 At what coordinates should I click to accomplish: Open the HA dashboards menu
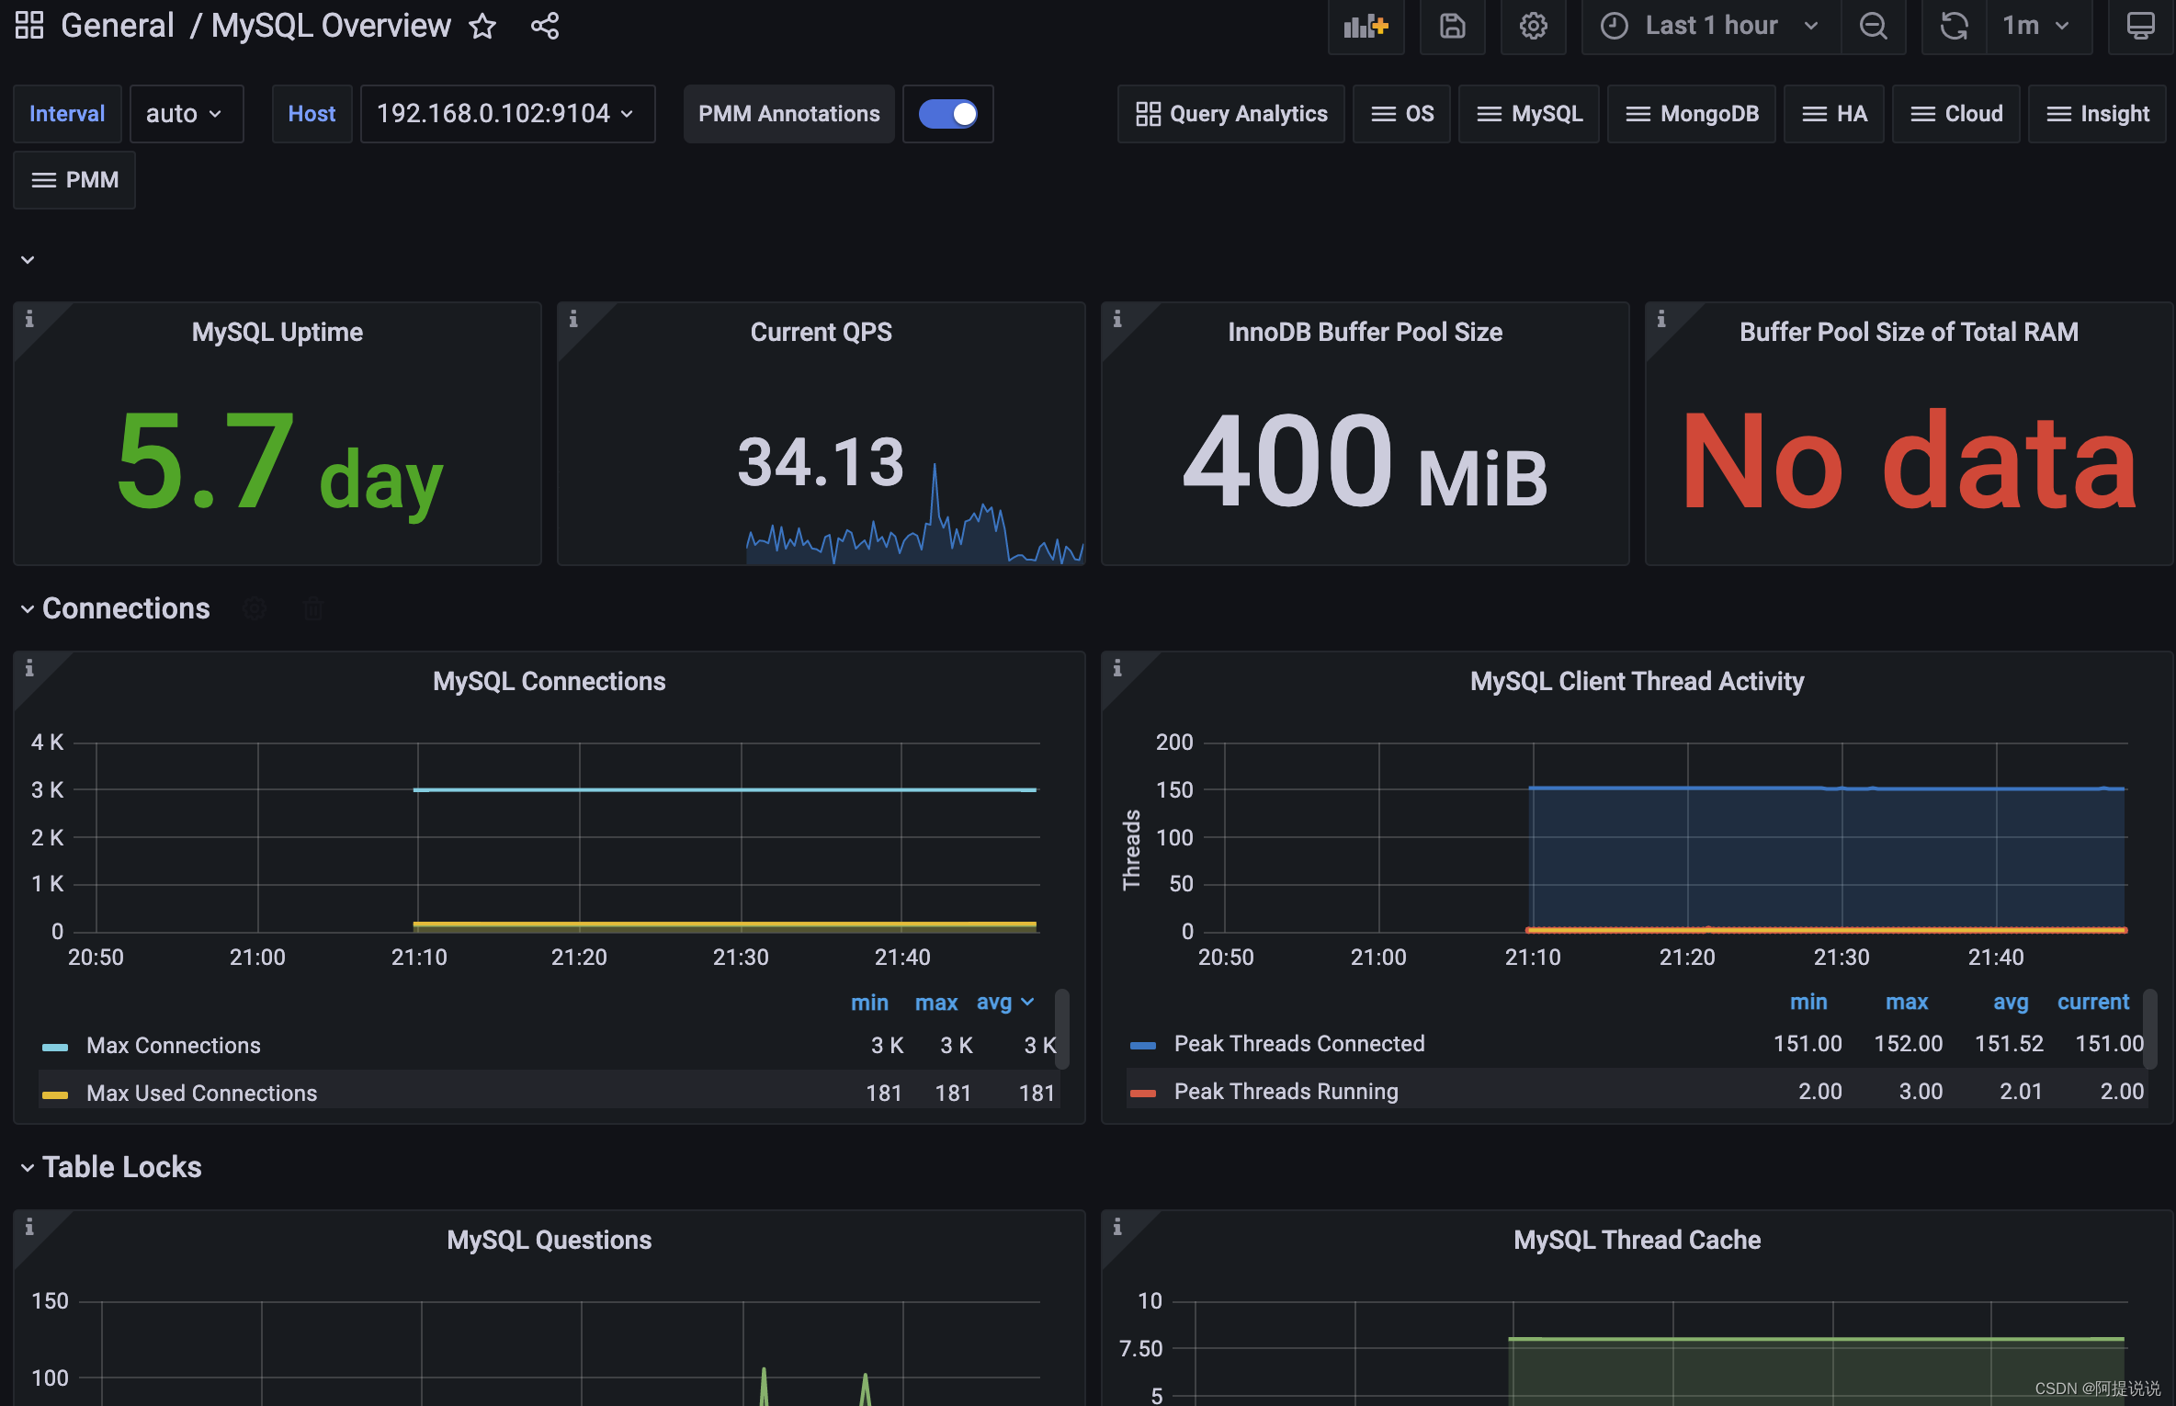1833,114
